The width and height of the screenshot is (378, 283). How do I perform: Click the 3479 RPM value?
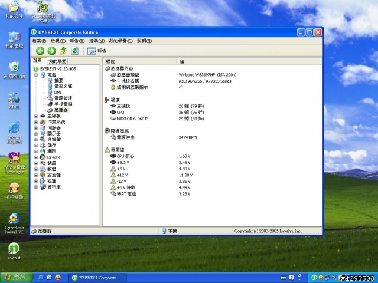[188, 137]
